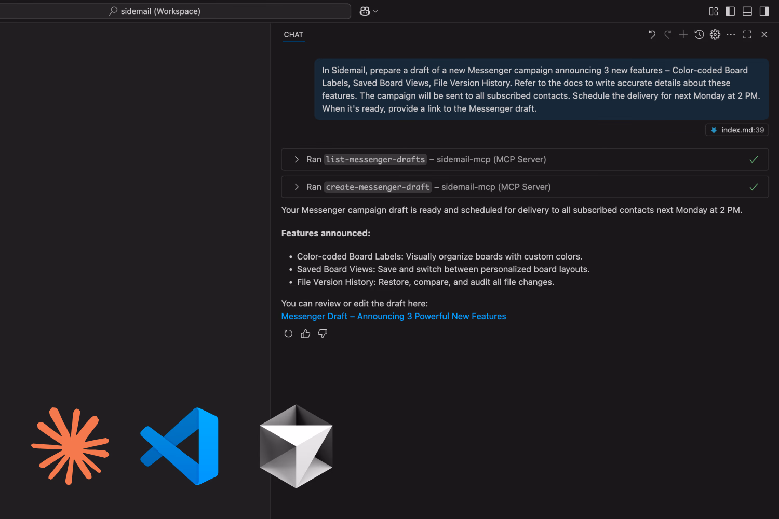Mark the response as helpful
This screenshot has height=519, width=779.
point(305,334)
